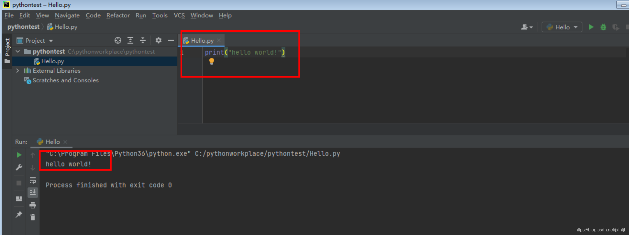This screenshot has width=629, height=235.
Task: Click 'hello world!' output line in console
Action: click(68, 164)
